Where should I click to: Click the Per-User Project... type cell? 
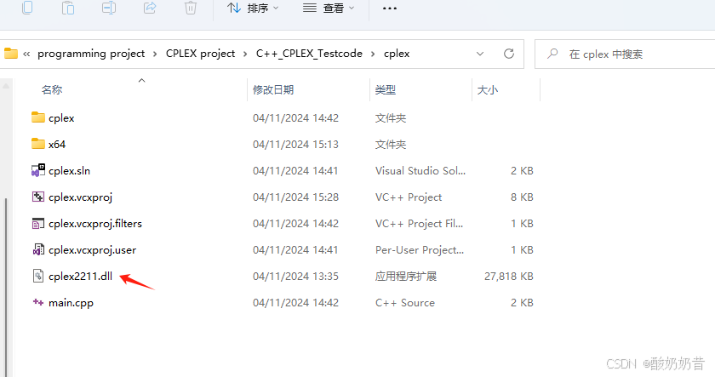(x=420, y=250)
